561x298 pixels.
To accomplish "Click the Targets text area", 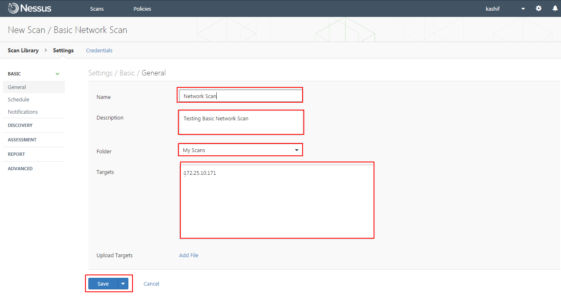I will pyautogui.click(x=277, y=201).
